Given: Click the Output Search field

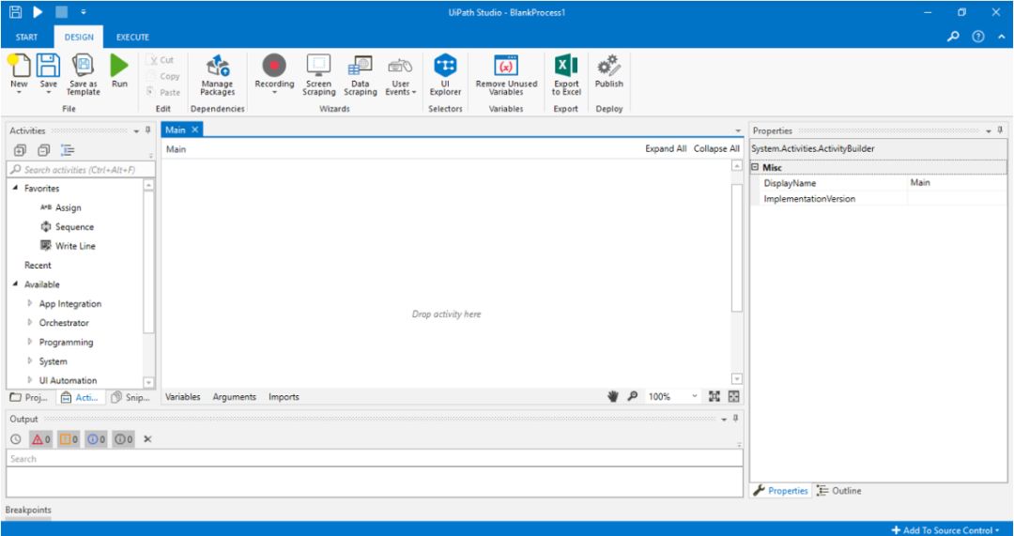Looking at the screenshot, I should [375, 458].
